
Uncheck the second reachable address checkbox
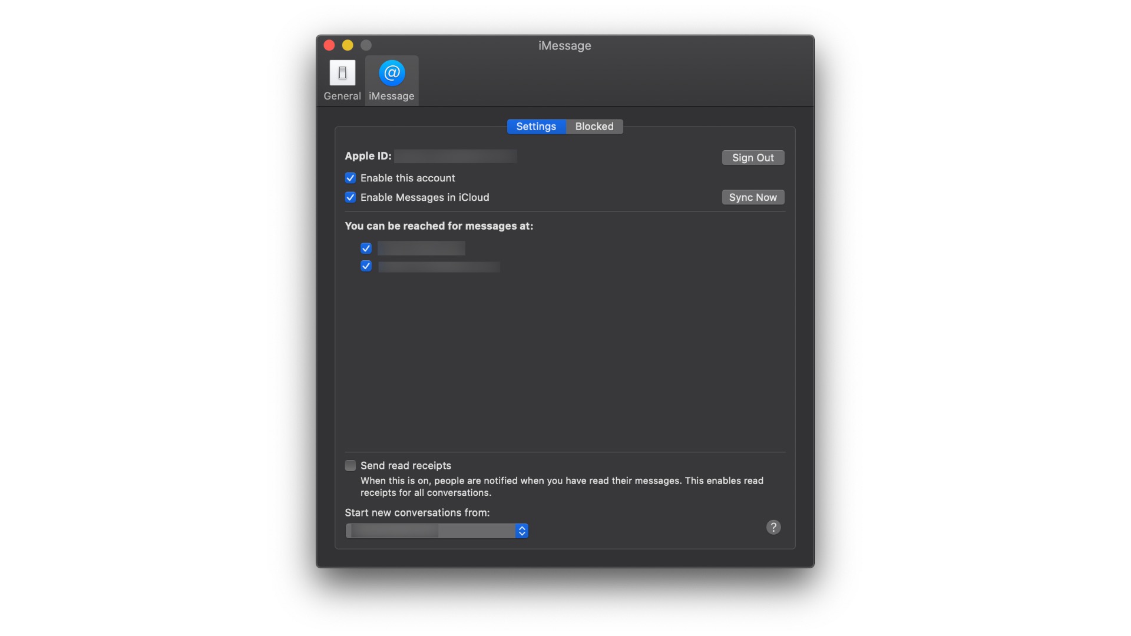tap(366, 266)
